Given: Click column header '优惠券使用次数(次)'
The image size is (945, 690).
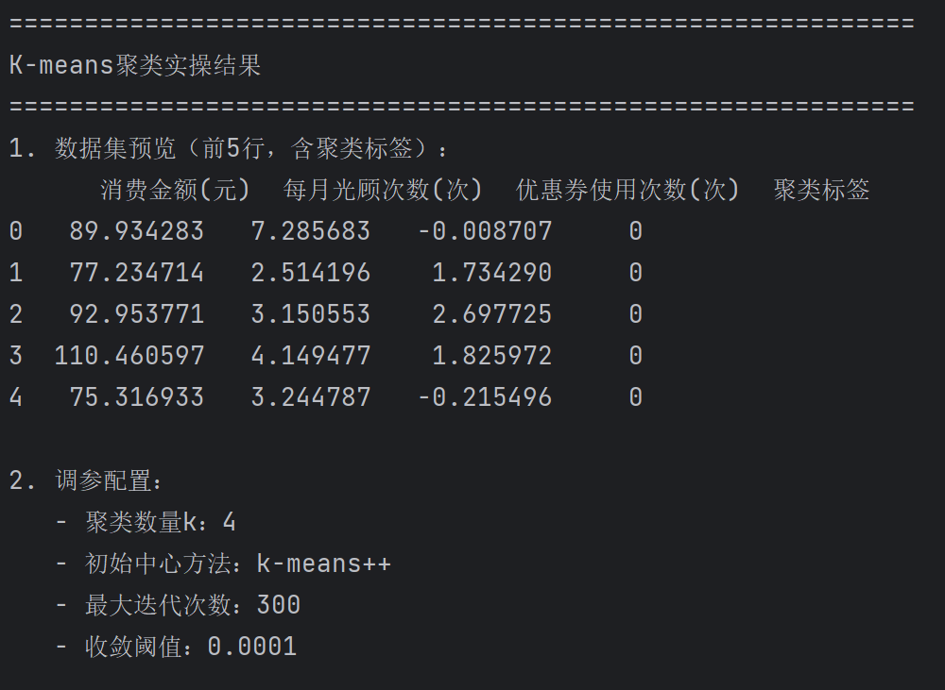Looking at the screenshot, I should (x=627, y=190).
